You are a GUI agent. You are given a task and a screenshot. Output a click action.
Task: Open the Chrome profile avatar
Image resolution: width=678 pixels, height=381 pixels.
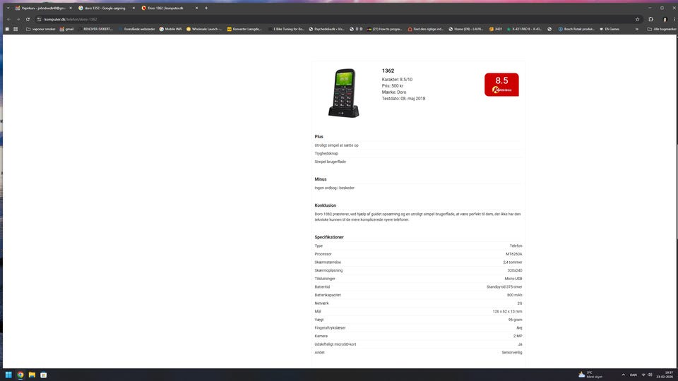coord(665,20)
